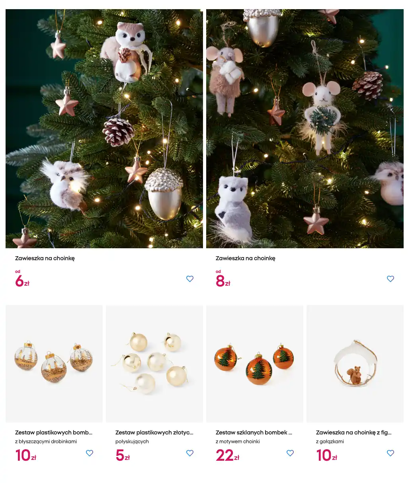
Task: Favorite the 6 zł Zawieszka na choinkę
Action: (x=190, y=279)
